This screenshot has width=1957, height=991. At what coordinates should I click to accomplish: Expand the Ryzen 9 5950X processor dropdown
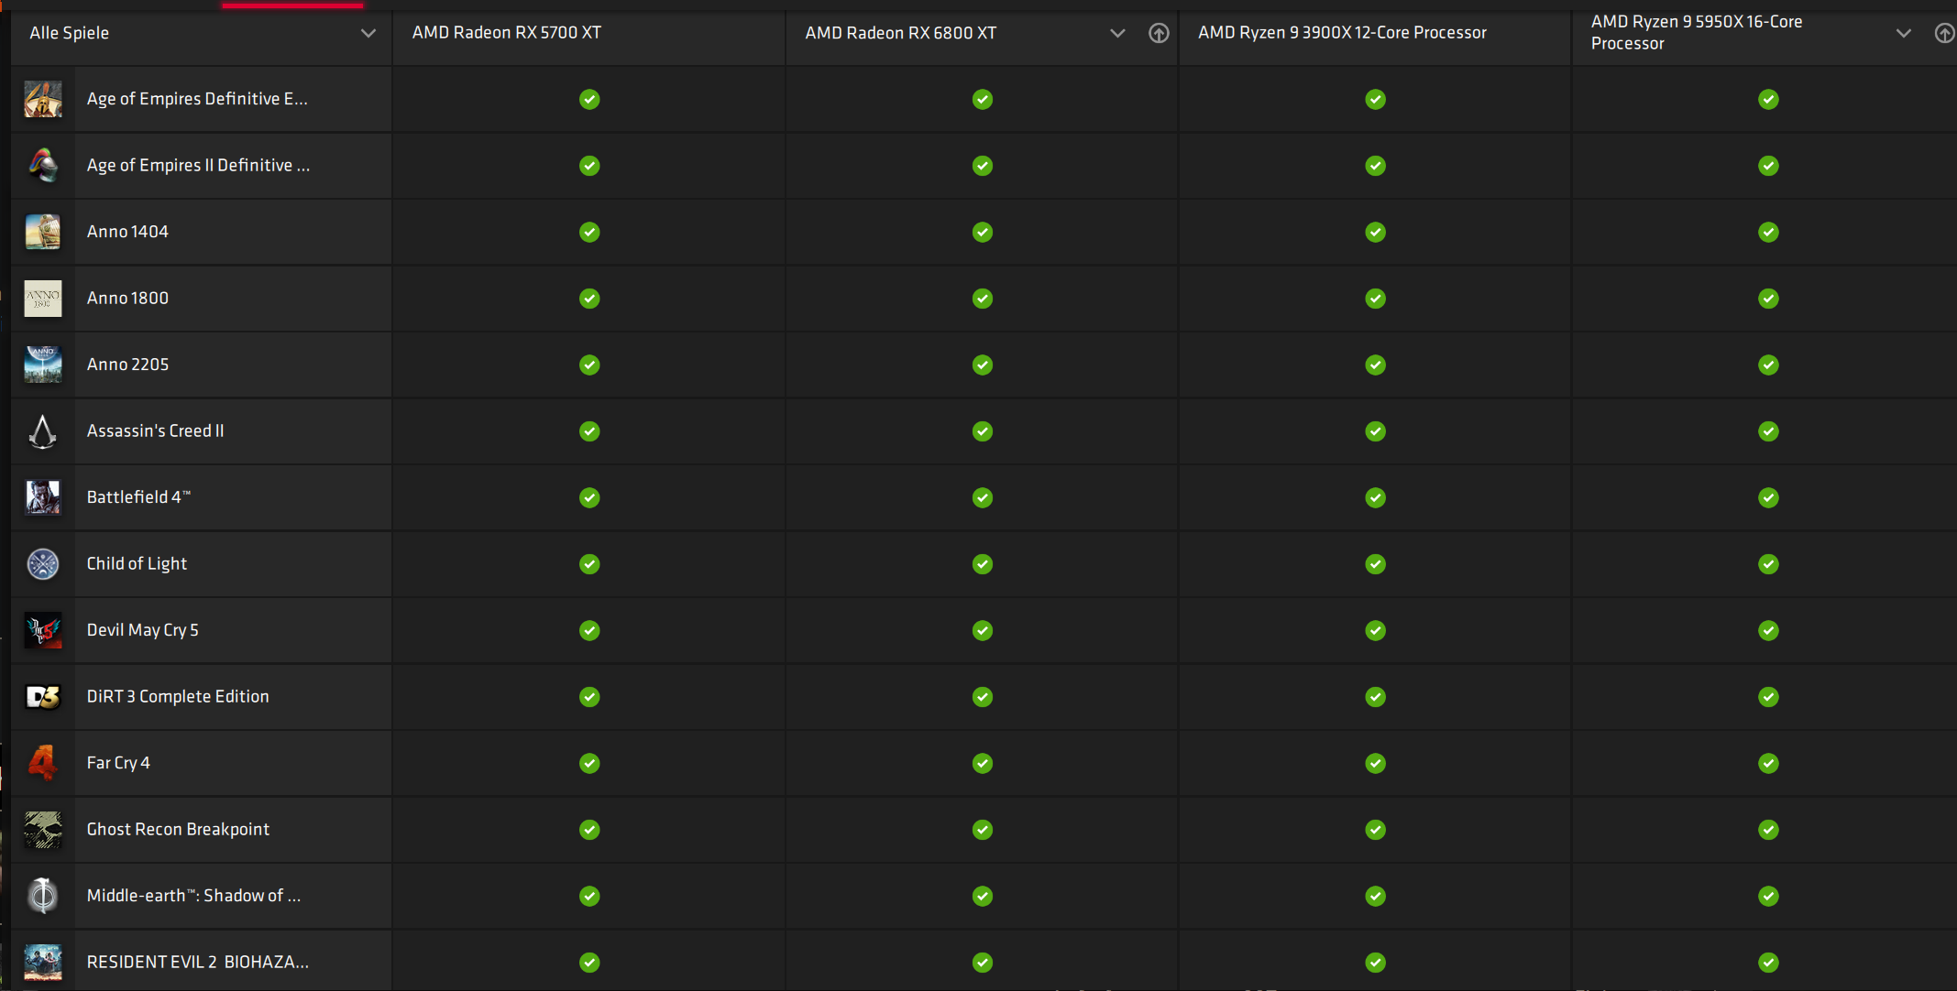pos(1904,34)
